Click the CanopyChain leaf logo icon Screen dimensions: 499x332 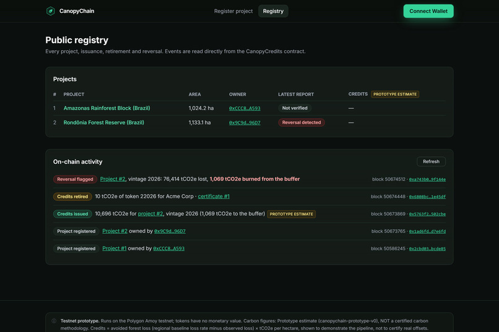[51, 11]
